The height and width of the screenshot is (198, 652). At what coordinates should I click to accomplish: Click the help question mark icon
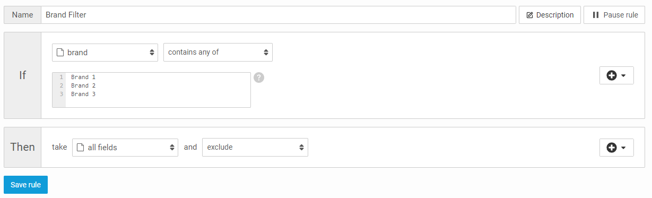click(x=259, y=78)
